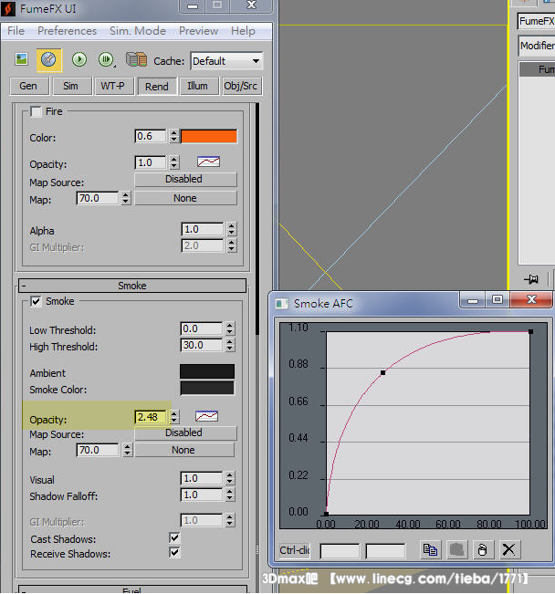
Task: Switch to the Illum tab
Action: click(197, 87)
